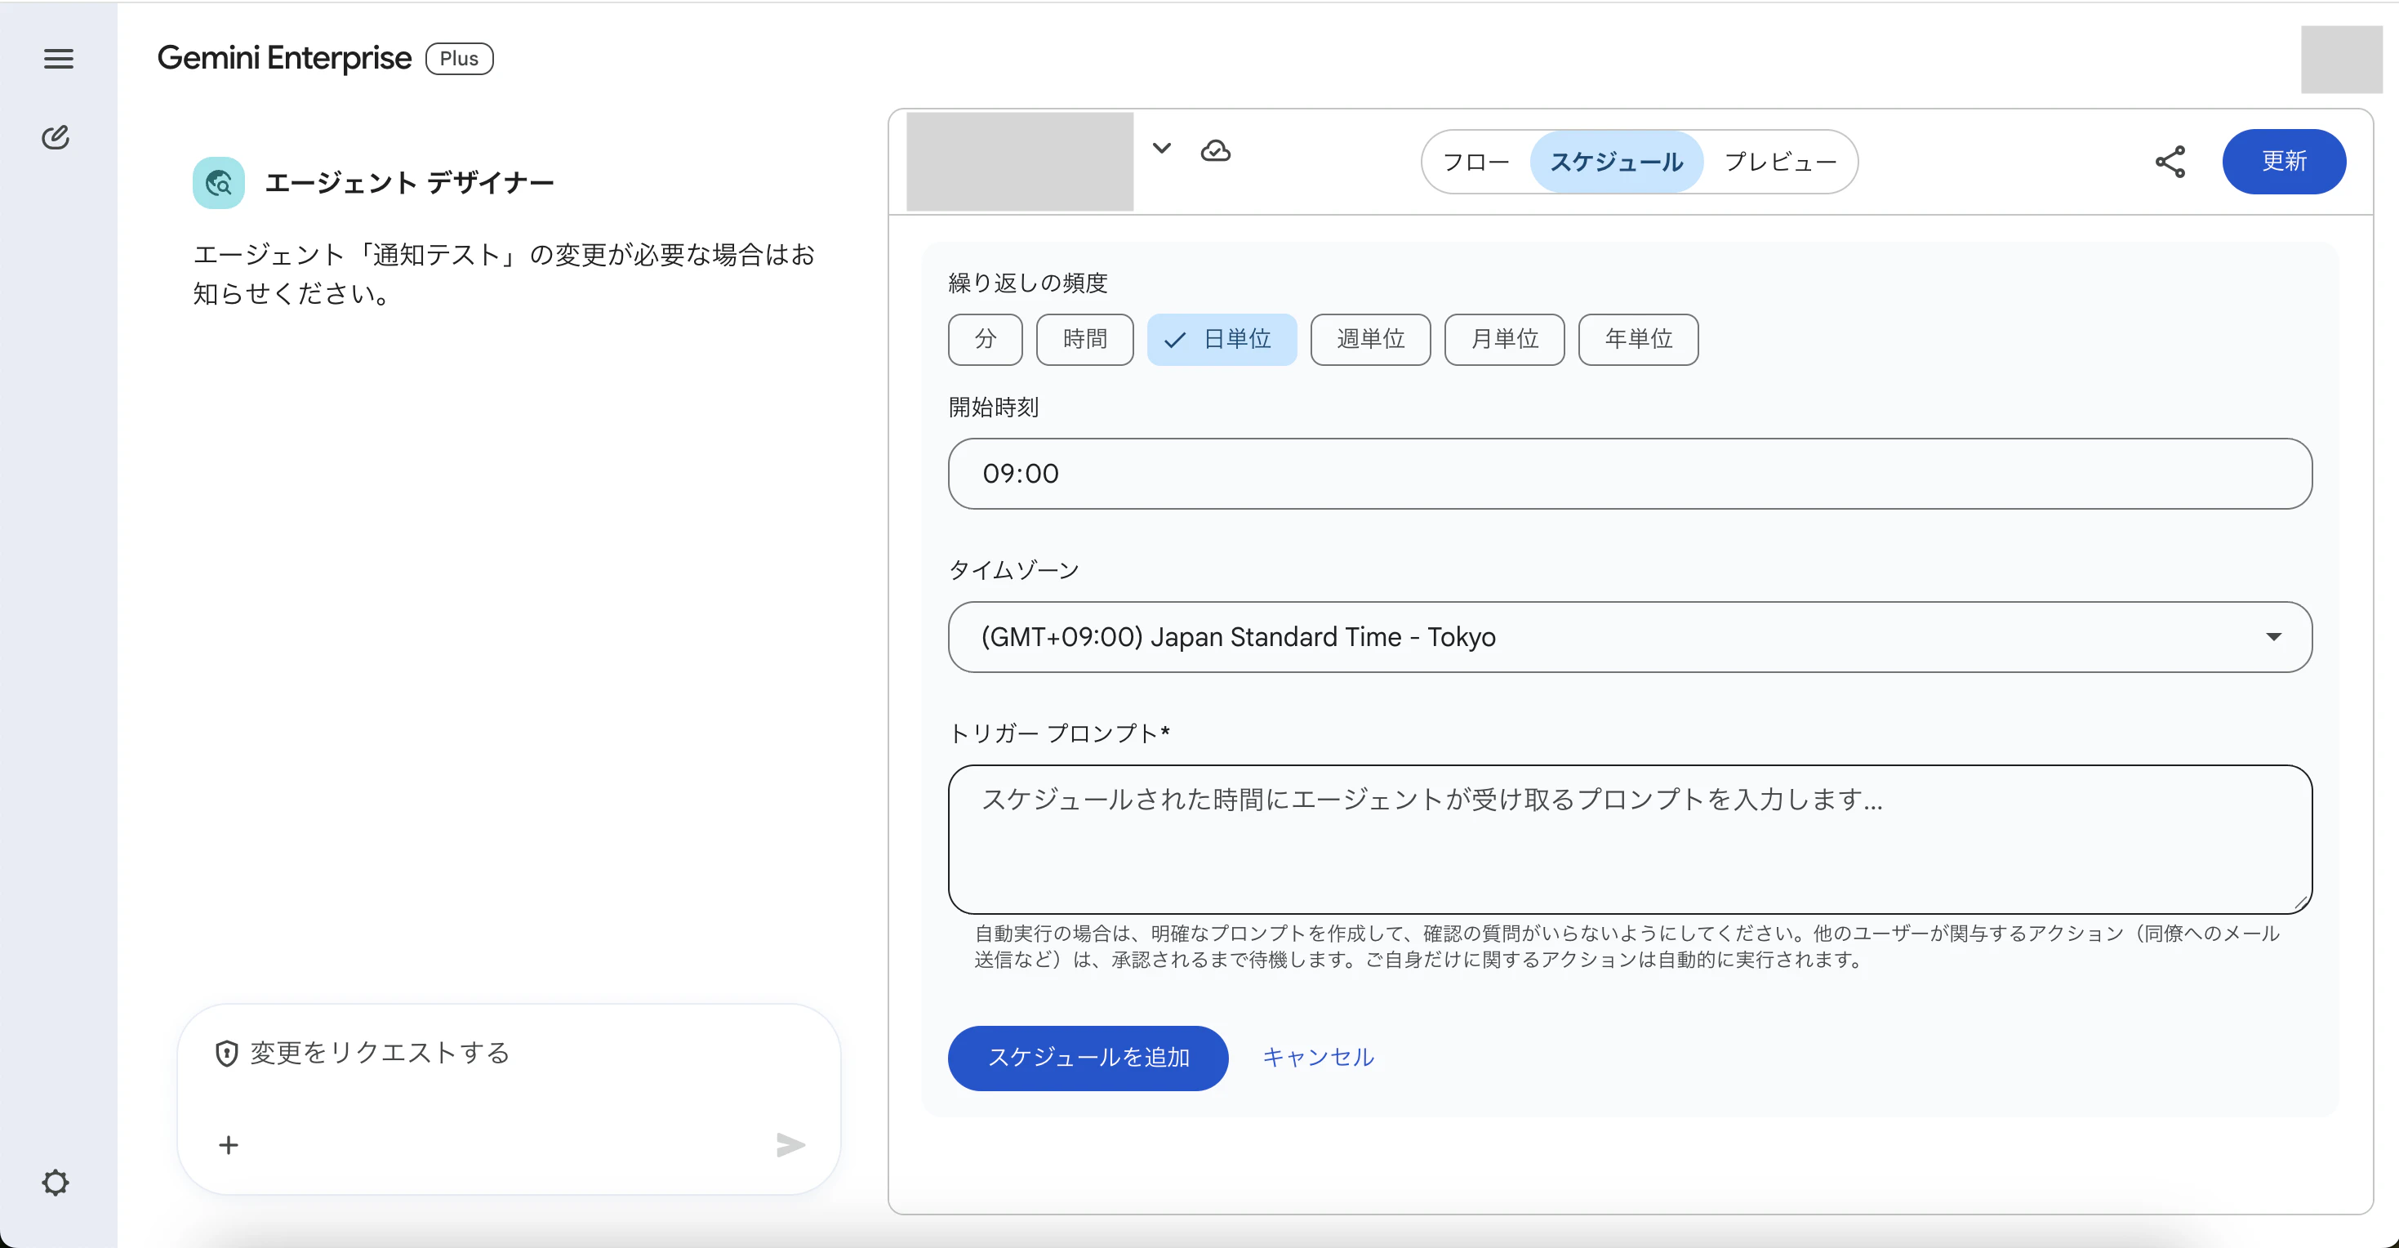The height and width of the screenshot is (1248, 2399).
Task: Click the 更新 button
Action: pyautogui.click(x=2284, y=162)
